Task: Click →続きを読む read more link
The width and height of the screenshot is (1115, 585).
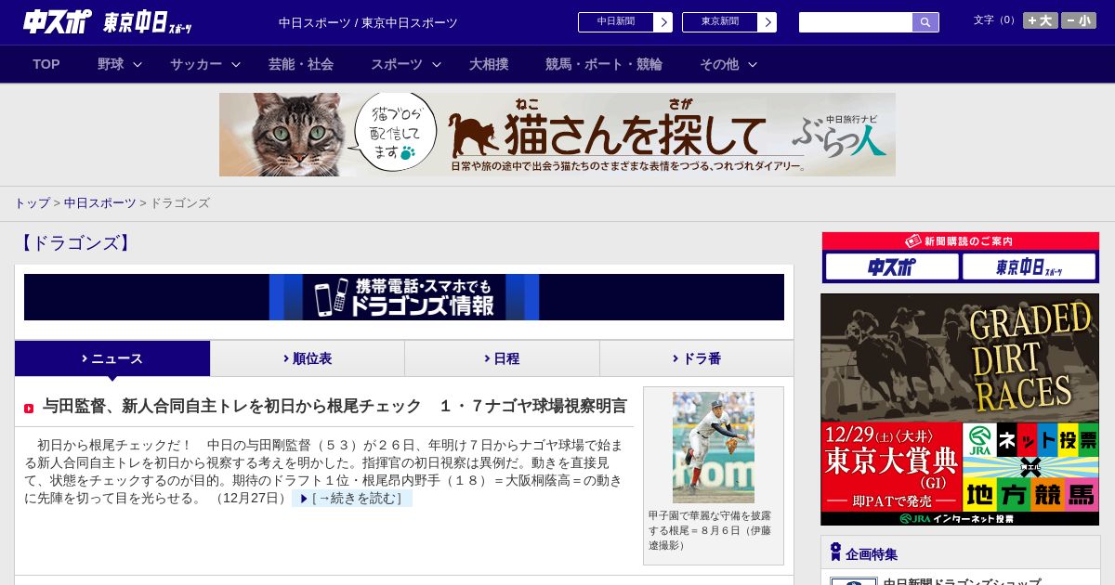Action: 352,499
